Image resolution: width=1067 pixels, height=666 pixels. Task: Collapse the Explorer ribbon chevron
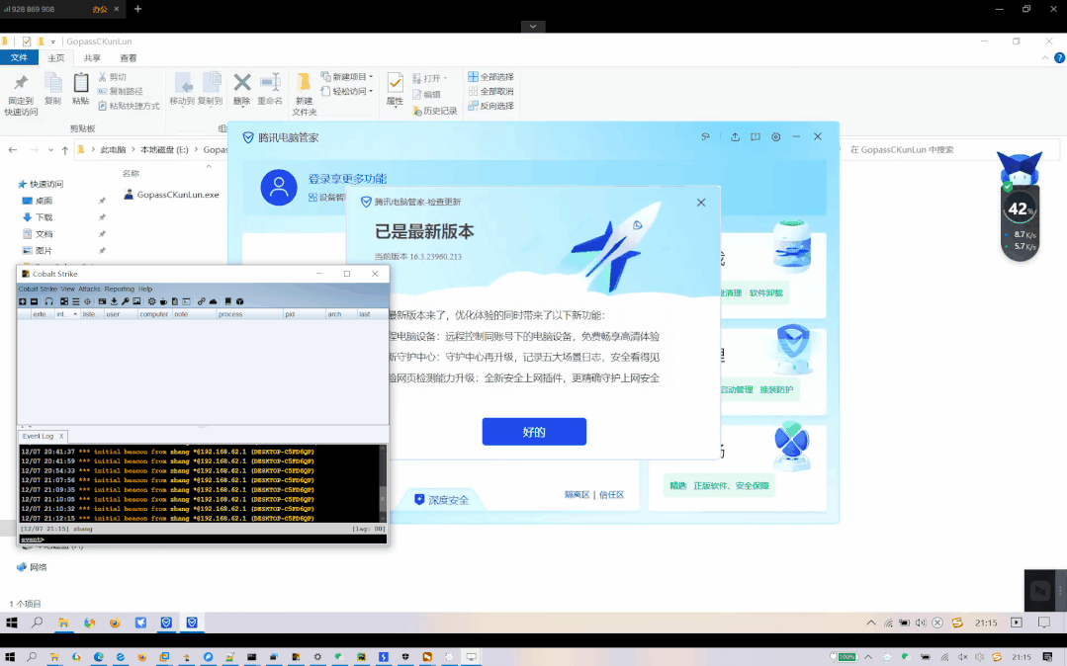click(x=1045, y=58)
